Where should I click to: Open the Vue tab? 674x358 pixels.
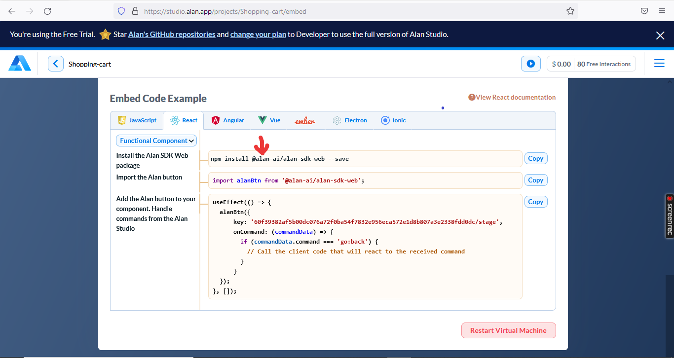pyautogui.click(x=269, y=120)
